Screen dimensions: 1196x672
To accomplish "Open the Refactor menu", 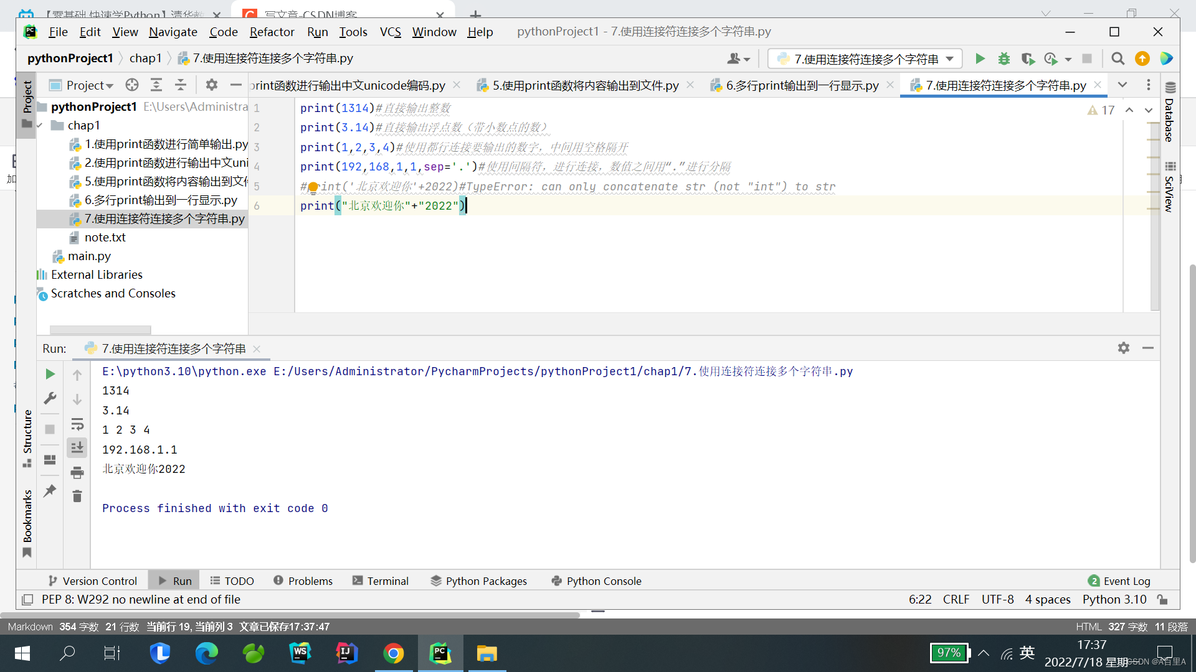I will click(272, 32).
